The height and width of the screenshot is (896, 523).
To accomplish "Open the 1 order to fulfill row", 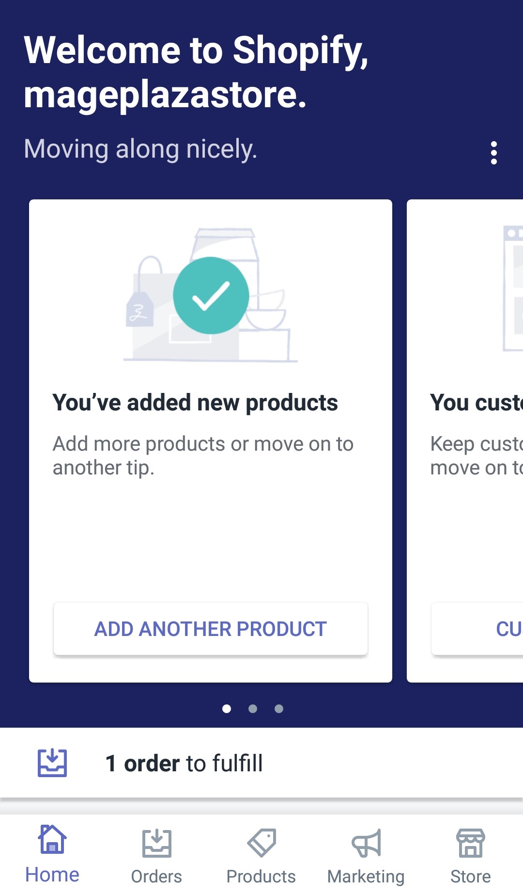I will (x=261, y=763).
